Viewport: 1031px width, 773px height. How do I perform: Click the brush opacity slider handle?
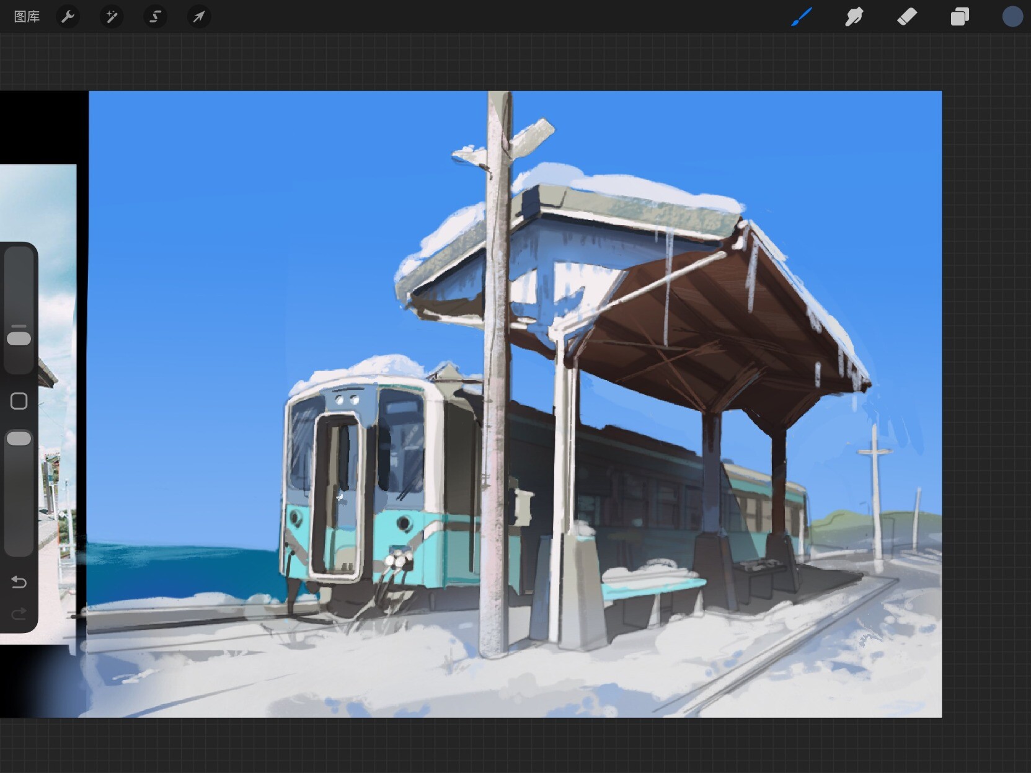[x=19, y=439]
